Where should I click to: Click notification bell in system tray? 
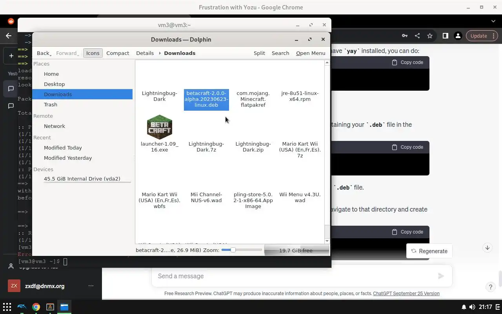(464, 307)
